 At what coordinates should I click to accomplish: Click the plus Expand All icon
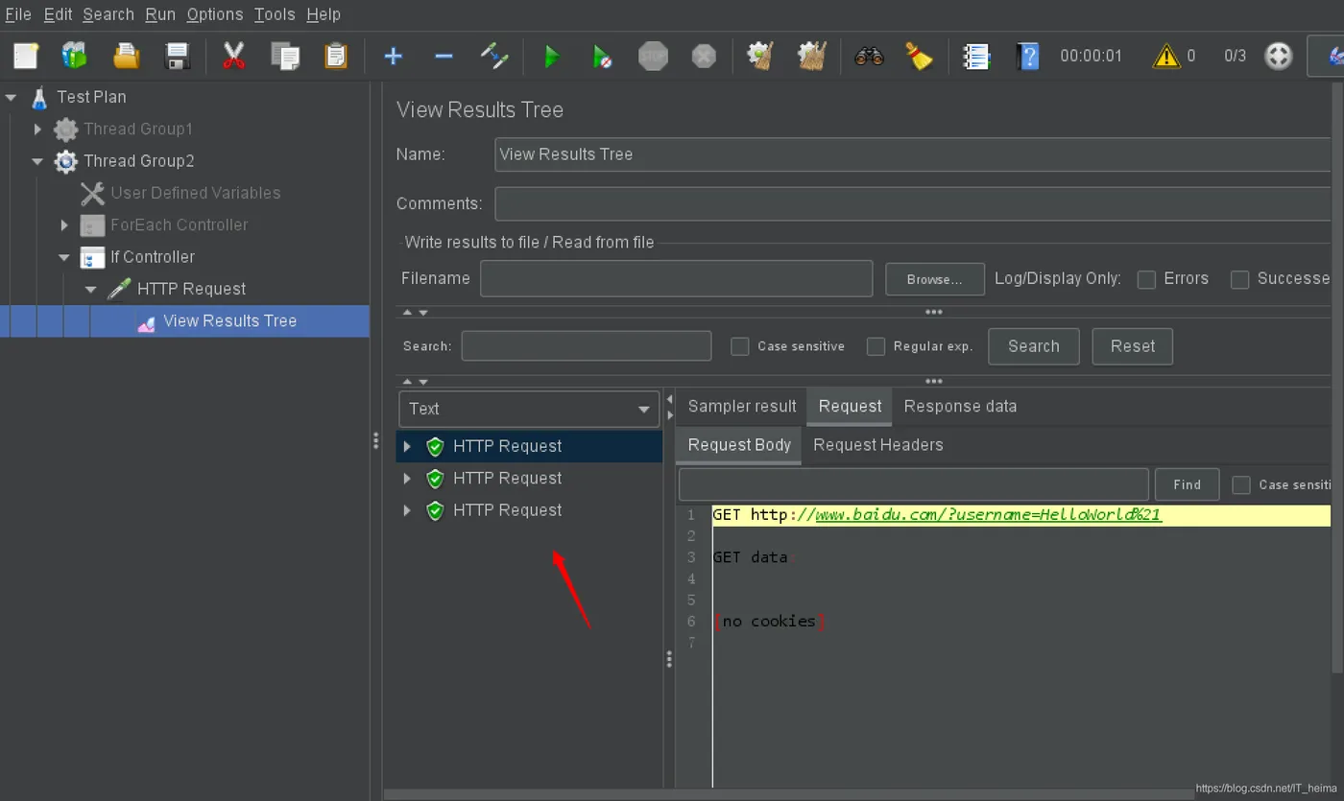pyautogui.click(x=393, y=57)
